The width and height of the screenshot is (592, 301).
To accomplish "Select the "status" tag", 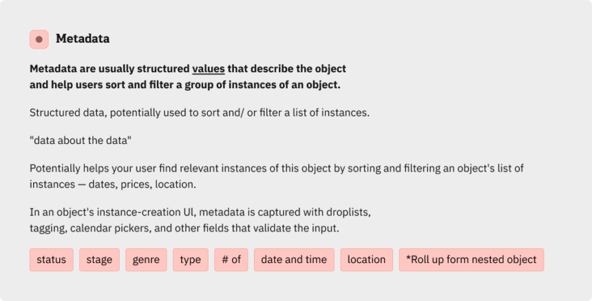I will [52, 260].
